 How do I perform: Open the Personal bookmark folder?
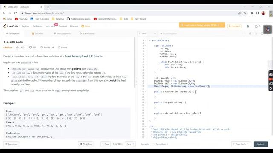(x=58, y=19)
